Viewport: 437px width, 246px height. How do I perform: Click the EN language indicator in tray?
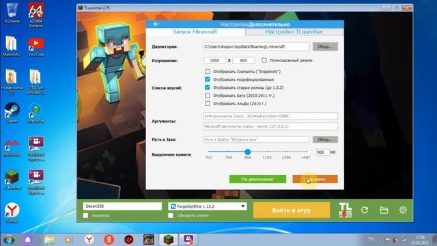coord(371,239)
